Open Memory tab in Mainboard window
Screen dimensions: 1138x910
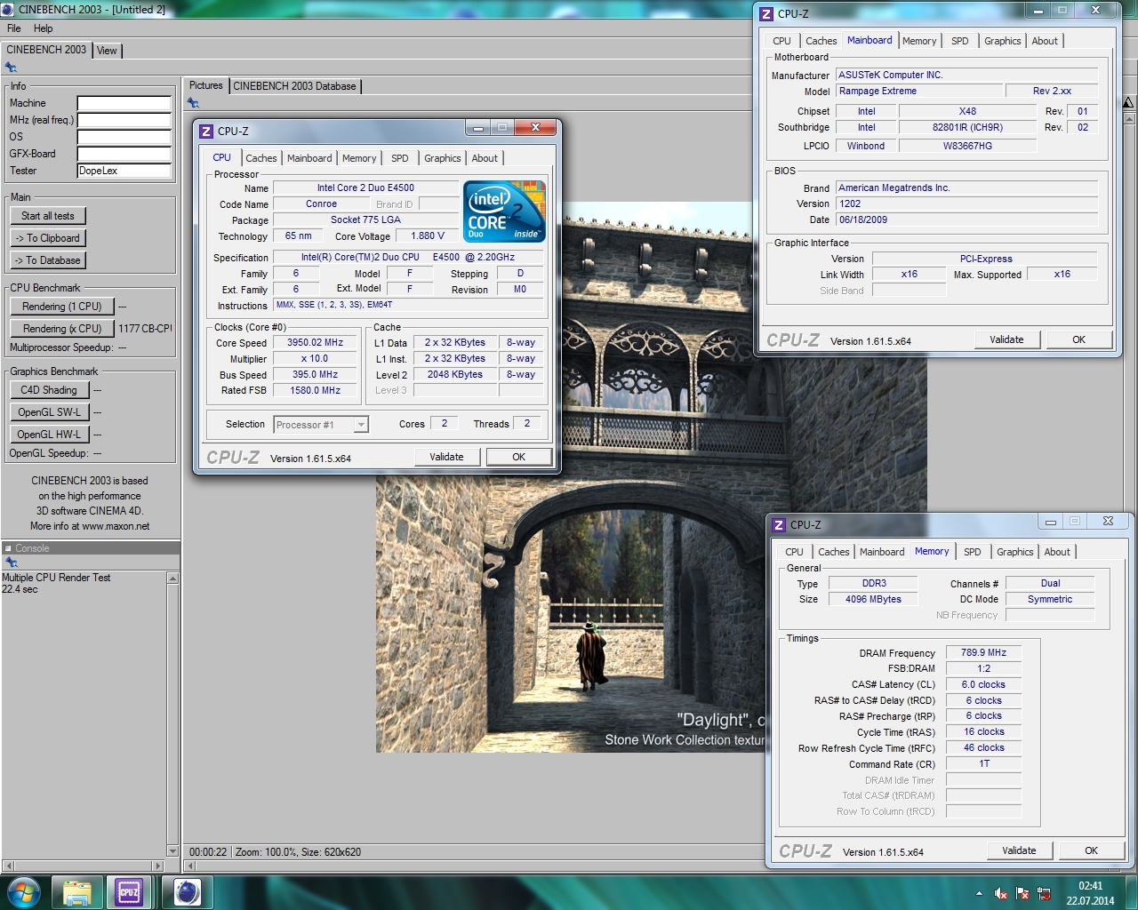click(919, 41)
